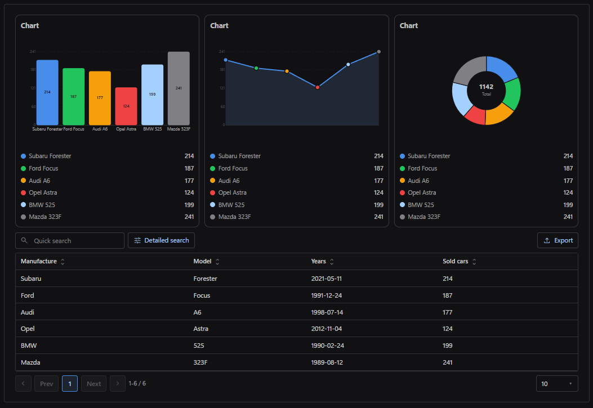The width and height of the screenshot is (593, 408).
Task: Click Opel Astra legend dot in line chart card
Action: click(x=212, y=192)
